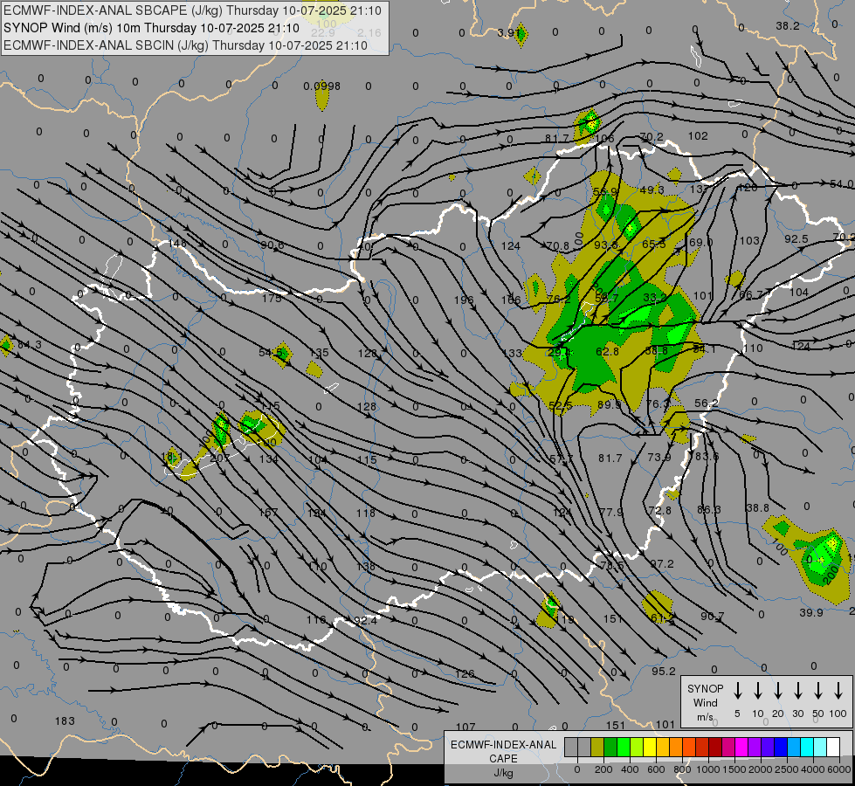Screen dimensions: 855x786
Task: Click the 196 value on the map
Action: (x=464, y=300)
